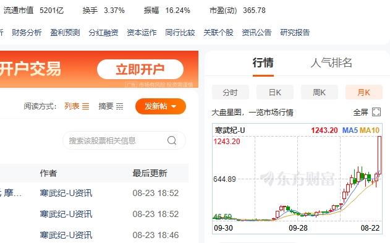Open 同行比较 menu item

point(180,33)
